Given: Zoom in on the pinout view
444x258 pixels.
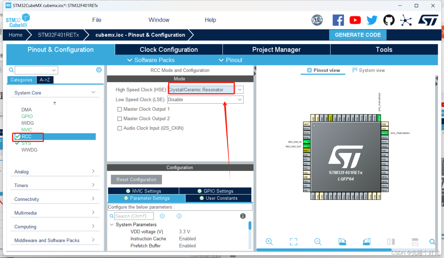Looking at the screenshot, I should tap(269, 242).
